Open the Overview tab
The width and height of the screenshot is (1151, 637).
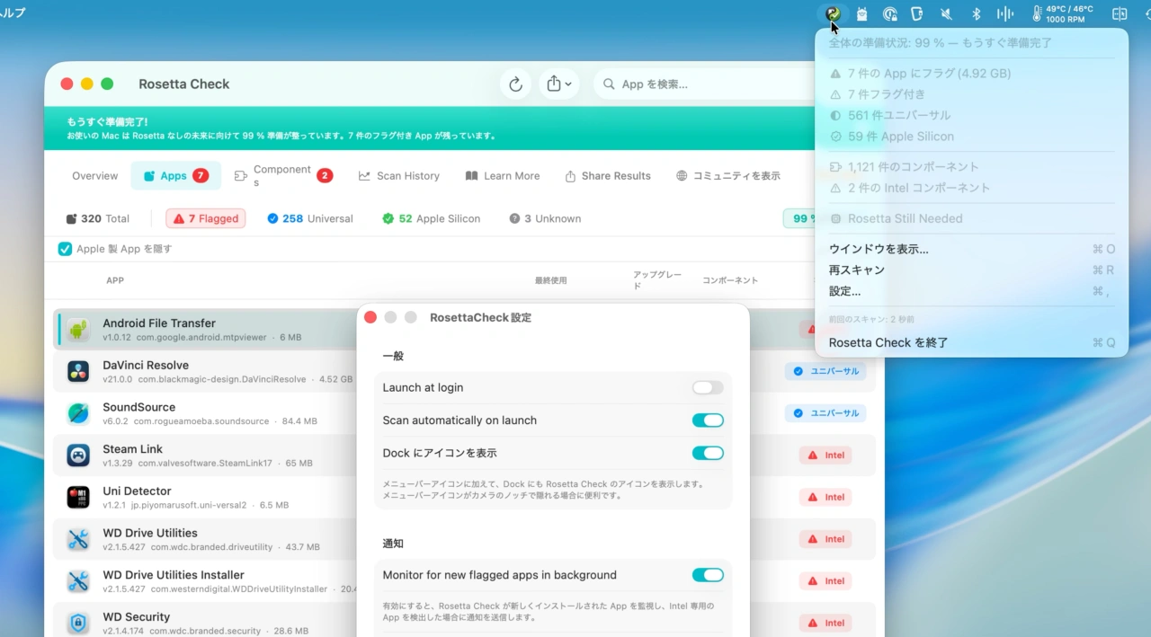point(95,176)
